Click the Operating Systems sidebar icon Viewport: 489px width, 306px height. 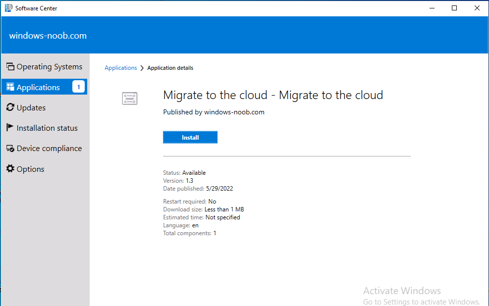point(10,66)
